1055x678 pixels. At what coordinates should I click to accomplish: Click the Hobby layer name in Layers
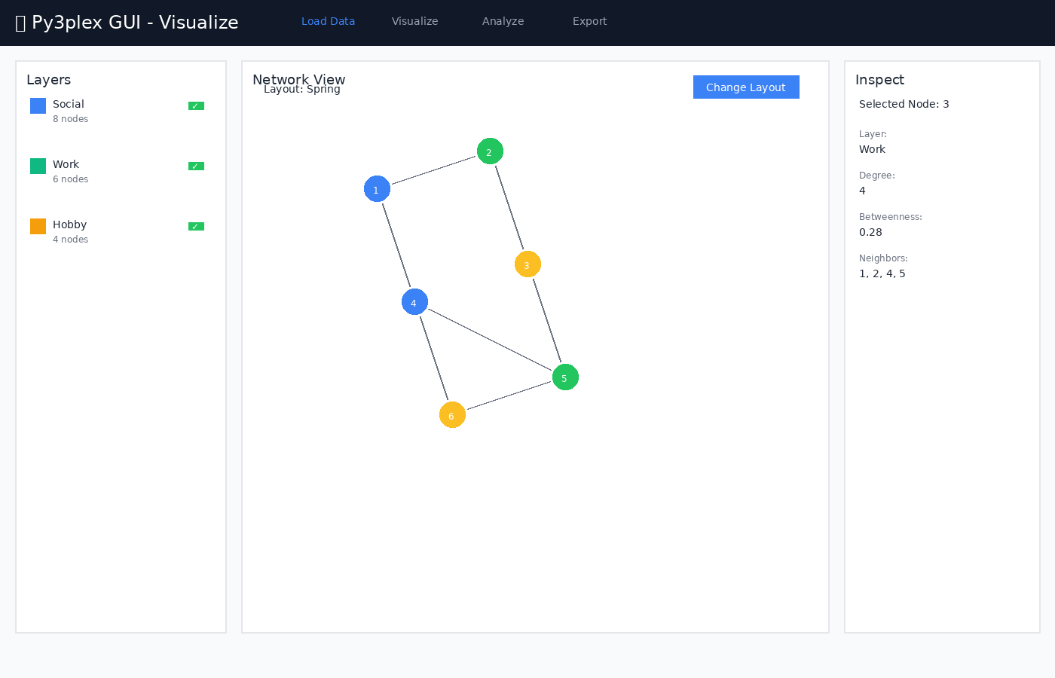(x=69, y=224)
